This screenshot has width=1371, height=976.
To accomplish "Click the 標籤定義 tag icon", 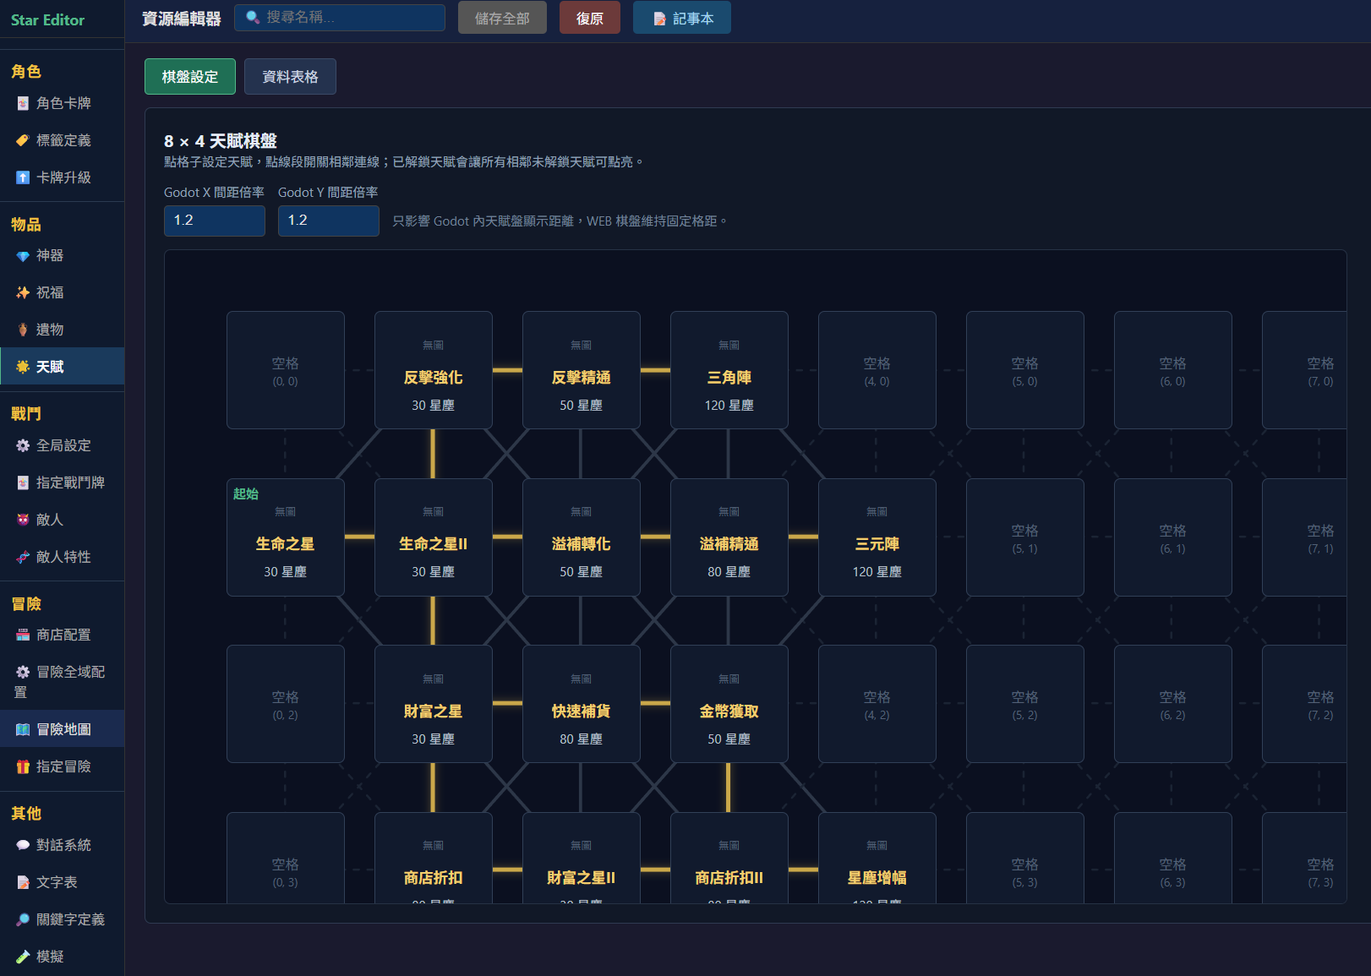I will (23, 140).
